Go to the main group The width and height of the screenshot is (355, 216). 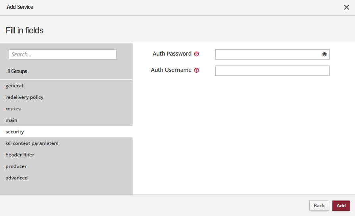pos(12,120)
